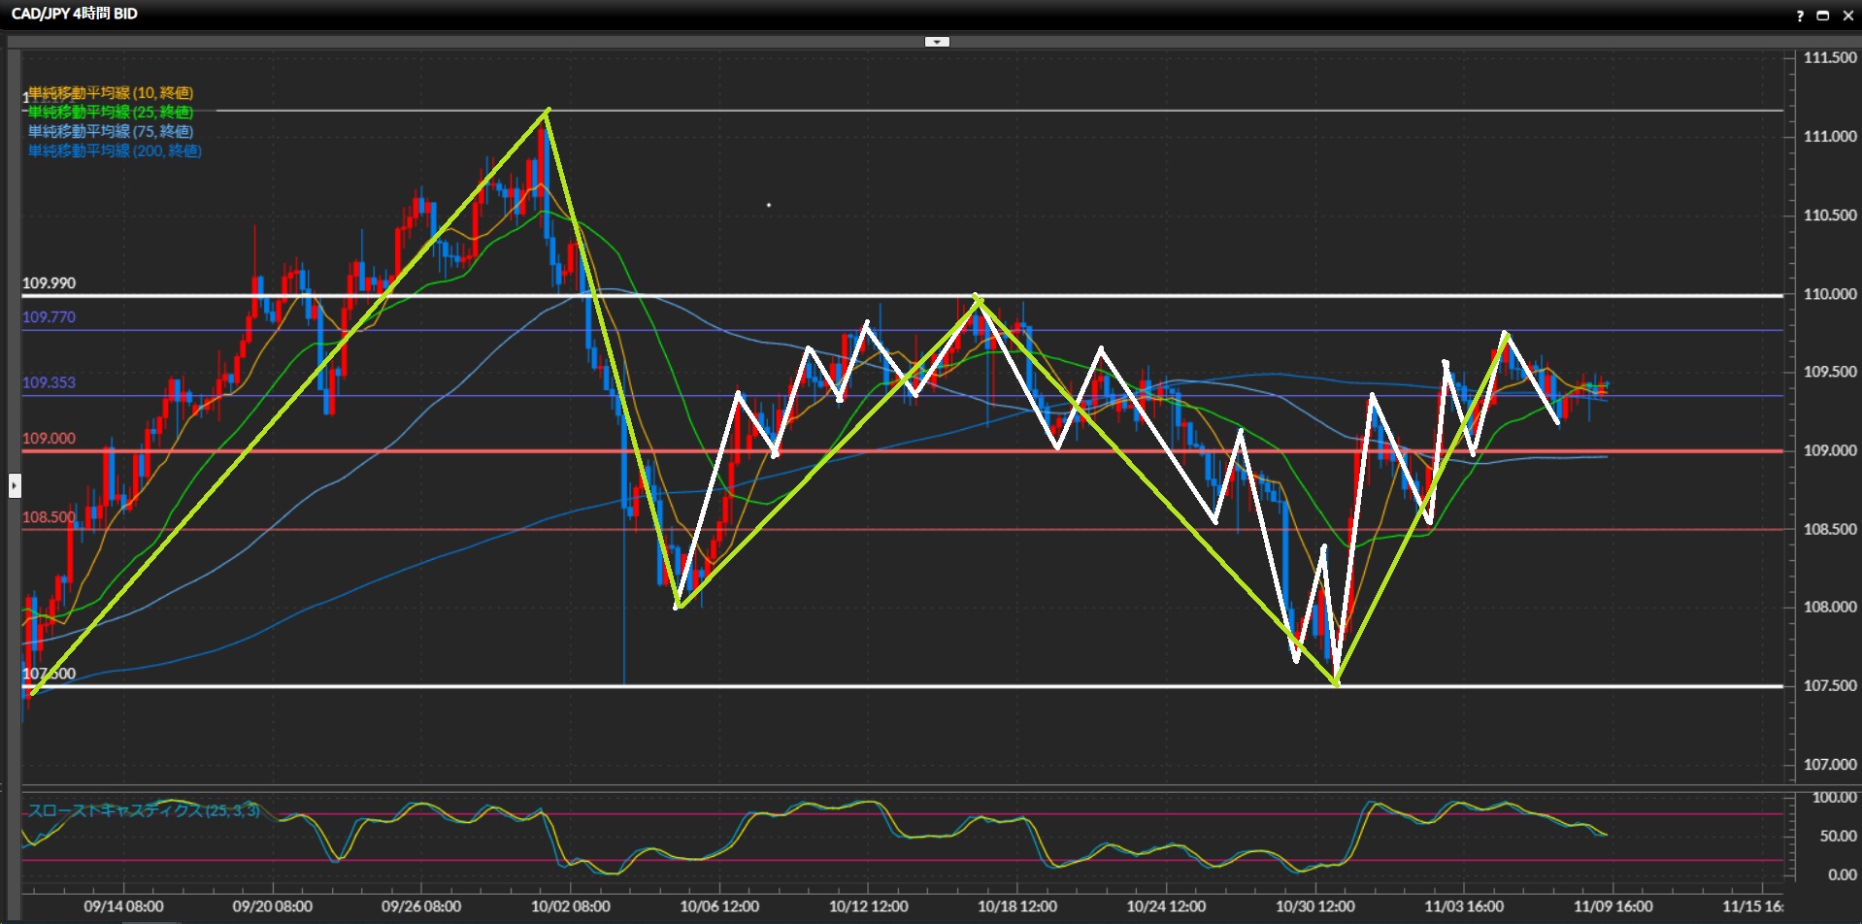Click the 109.353 horizontal line label
This screenshot has height=924, width=1862.
[49, 382]
